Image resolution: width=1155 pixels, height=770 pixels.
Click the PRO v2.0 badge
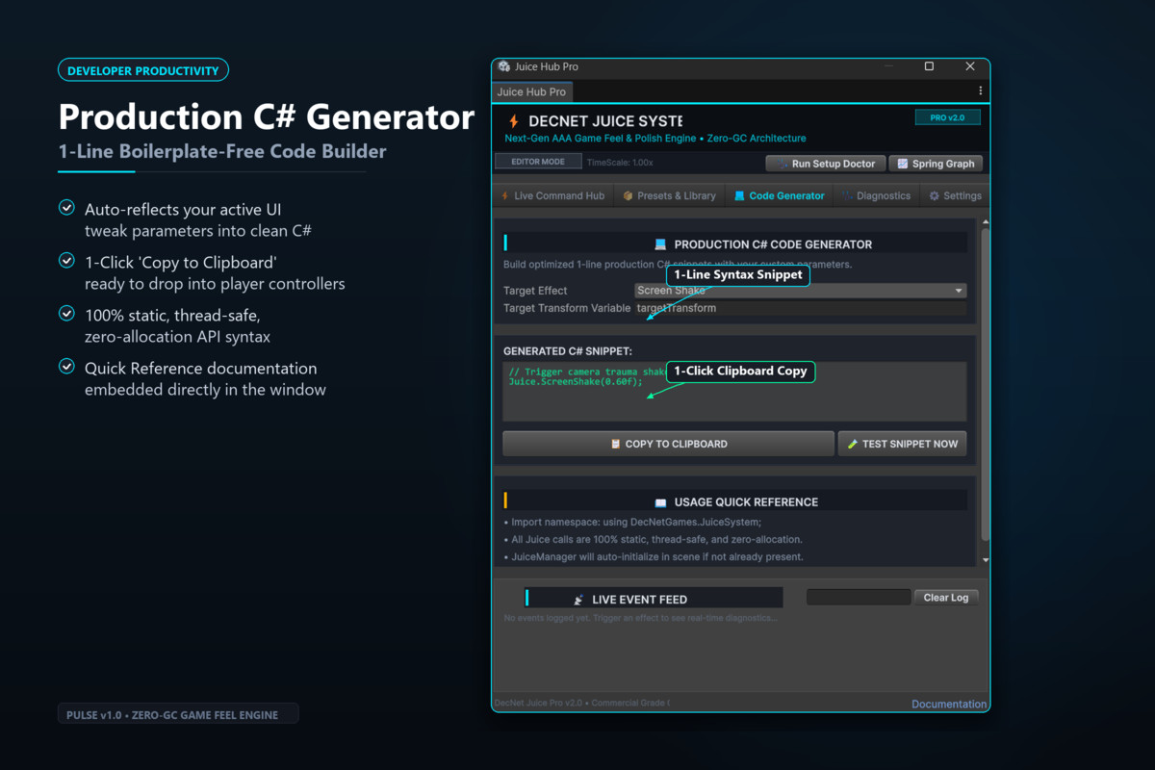click(947, 117)
